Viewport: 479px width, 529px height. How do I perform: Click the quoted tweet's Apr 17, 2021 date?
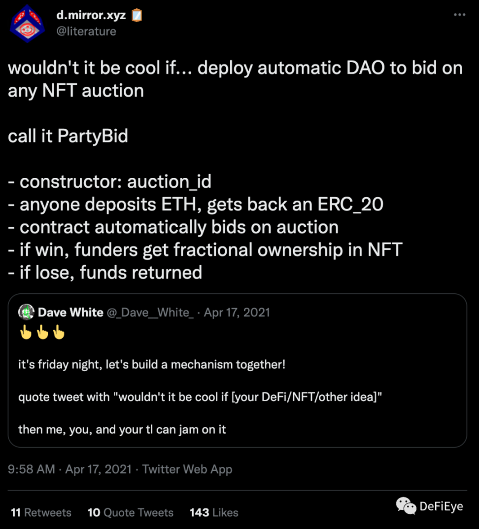click(x=237, y=313)
